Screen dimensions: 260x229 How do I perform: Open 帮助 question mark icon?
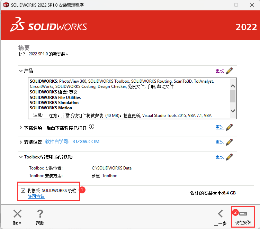pos(40,214)
